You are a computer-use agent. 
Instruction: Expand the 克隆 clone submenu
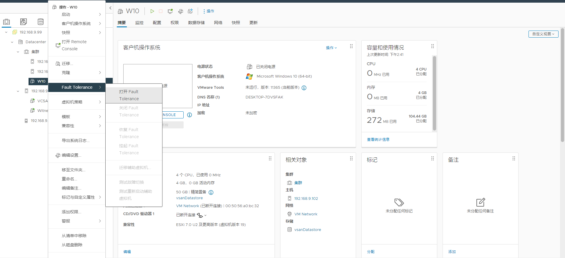(x=77, y=73)
